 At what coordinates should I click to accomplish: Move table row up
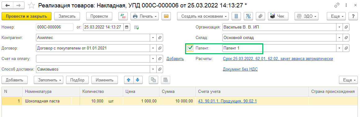129,80
